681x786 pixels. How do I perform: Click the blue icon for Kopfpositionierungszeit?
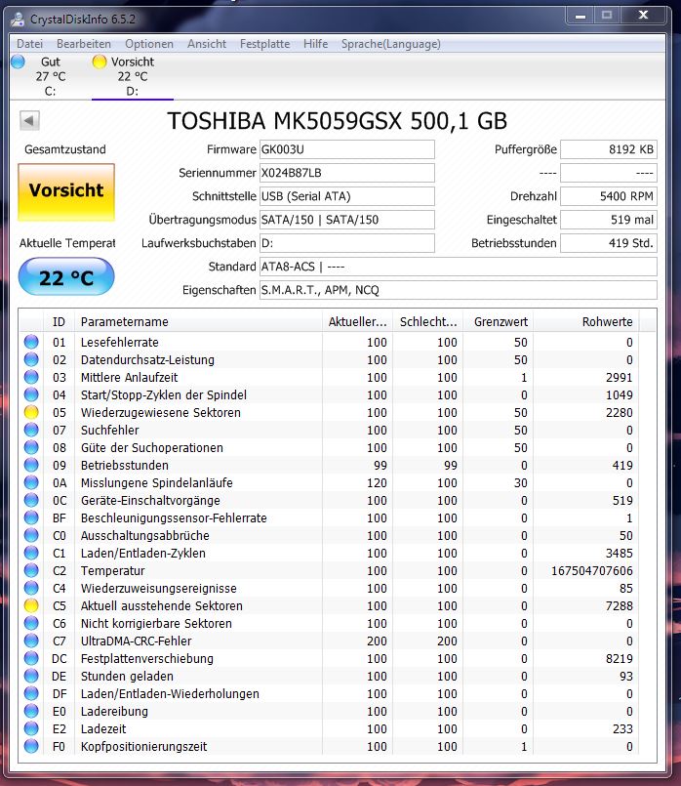tap(31, 746)
